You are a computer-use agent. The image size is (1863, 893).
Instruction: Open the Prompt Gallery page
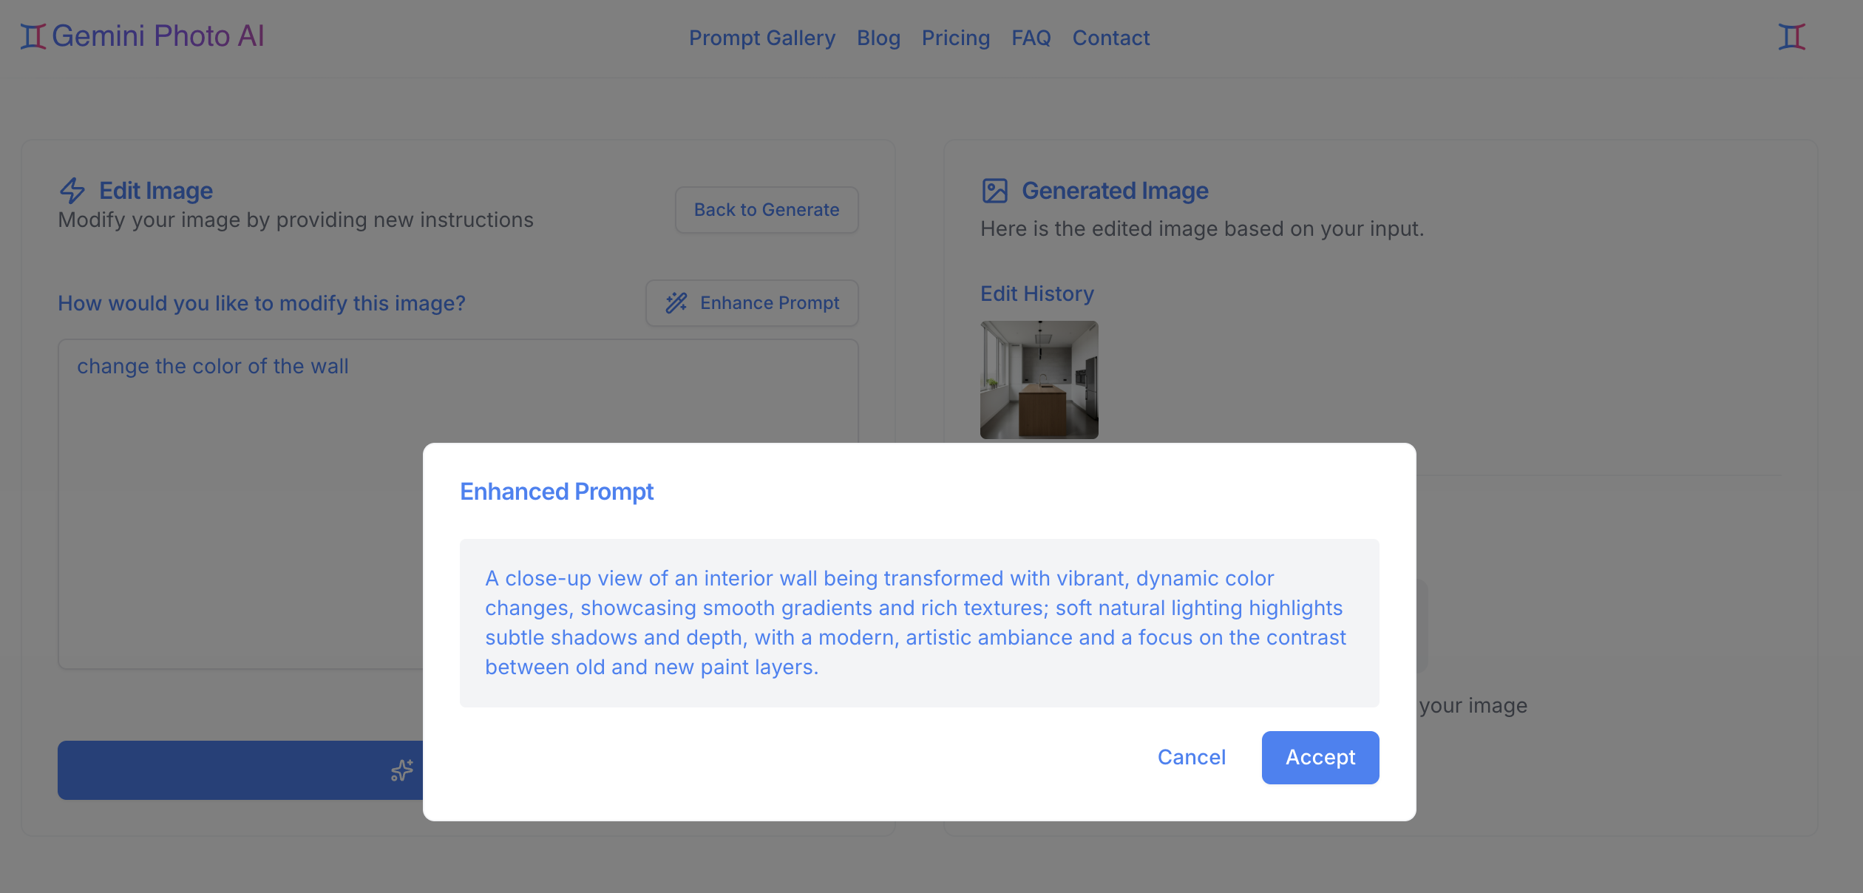point(762,38)
